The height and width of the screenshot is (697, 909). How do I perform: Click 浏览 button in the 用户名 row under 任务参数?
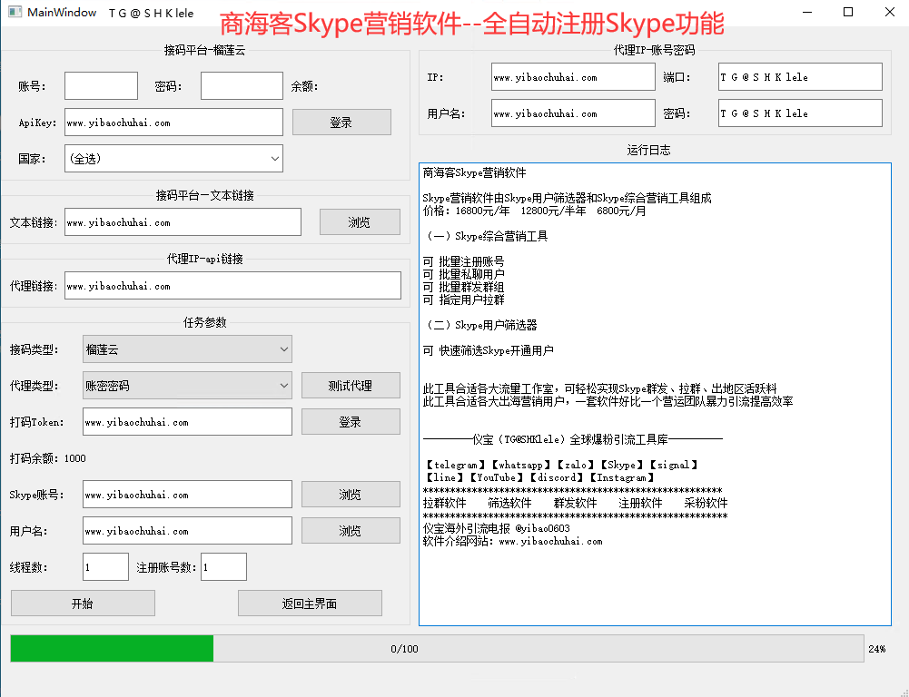click(351, 531)
